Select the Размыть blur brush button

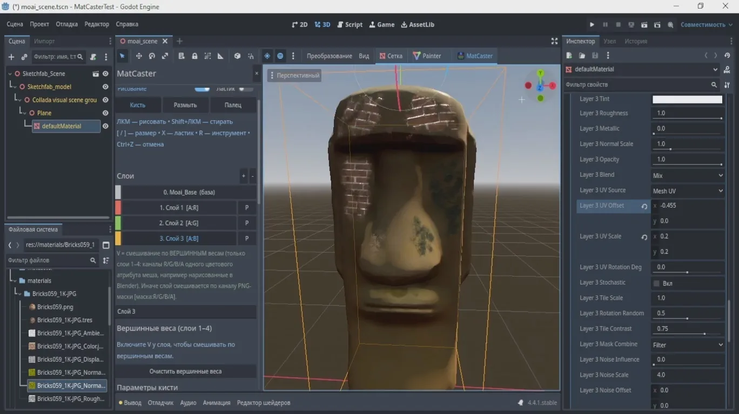pyautogui.click(x=185, y=105)
